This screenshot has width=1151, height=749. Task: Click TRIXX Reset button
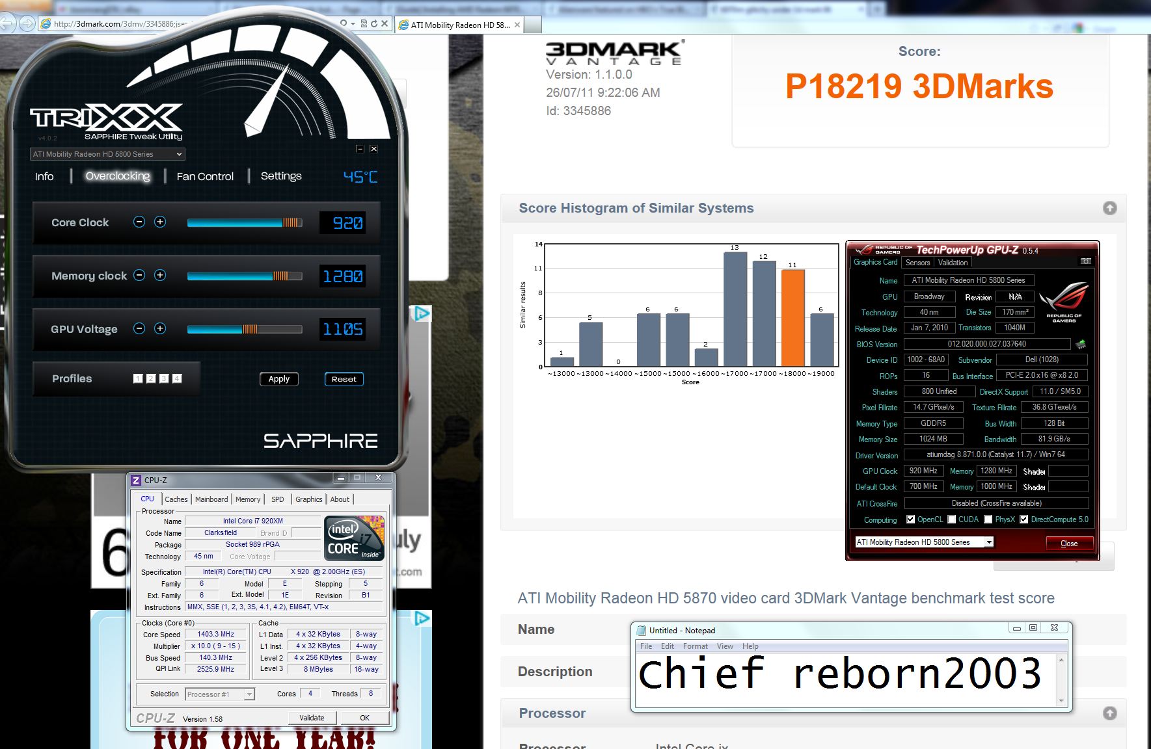(x=344, y=379)
